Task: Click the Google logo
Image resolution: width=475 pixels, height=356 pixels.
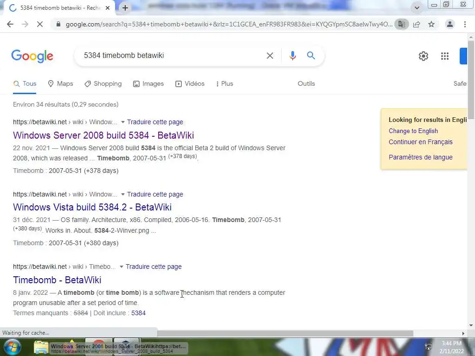Action: click(x=32, y=56)
